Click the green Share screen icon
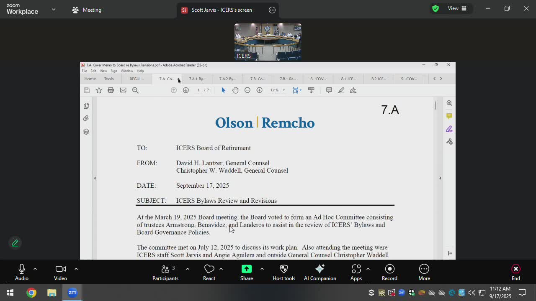 [247, 269]
